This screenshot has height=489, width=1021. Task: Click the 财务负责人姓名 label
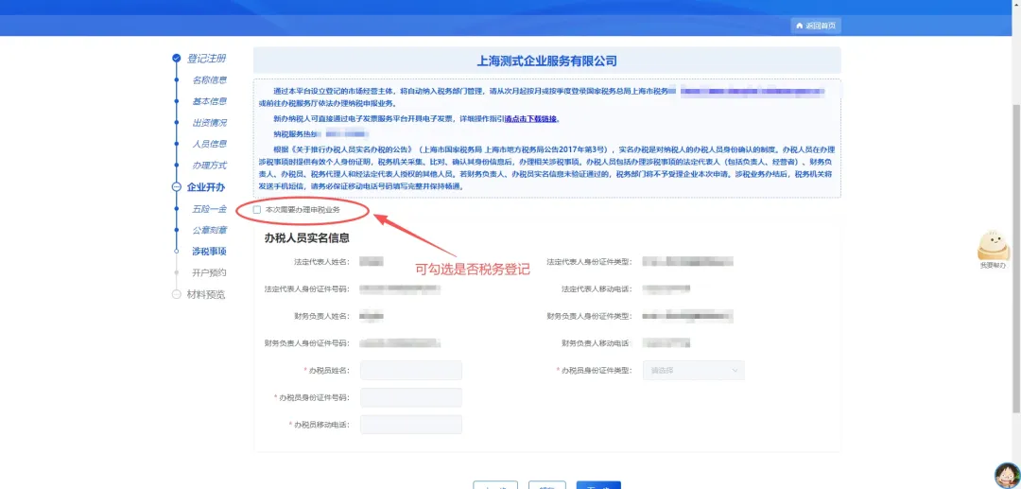pos(321,317)
